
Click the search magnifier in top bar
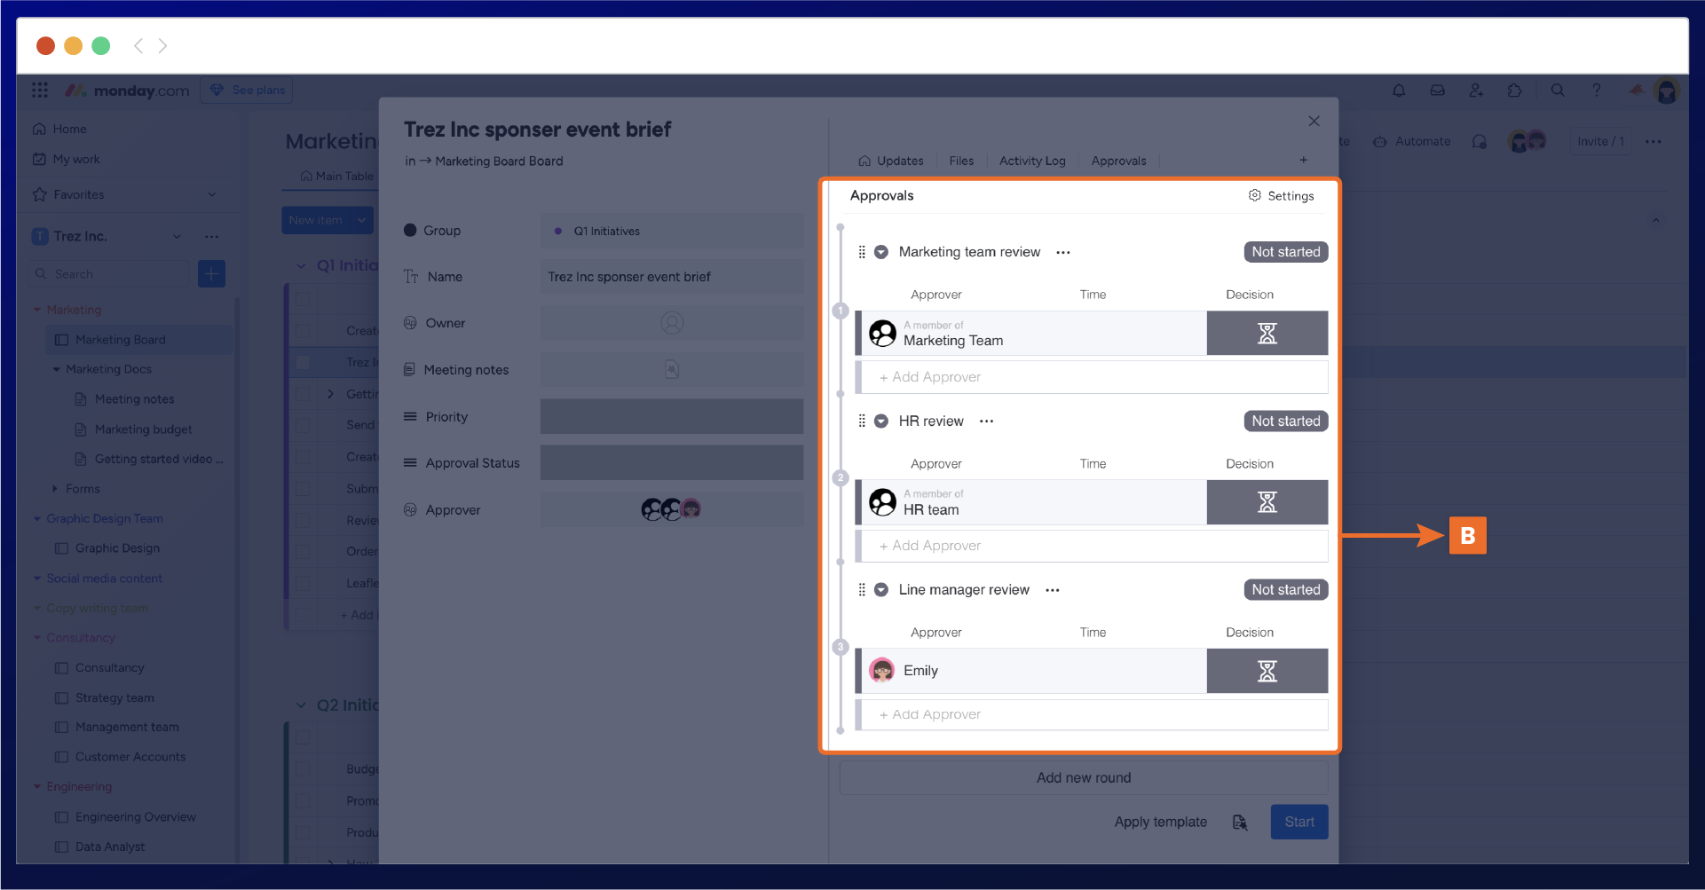coord(1558,91)
